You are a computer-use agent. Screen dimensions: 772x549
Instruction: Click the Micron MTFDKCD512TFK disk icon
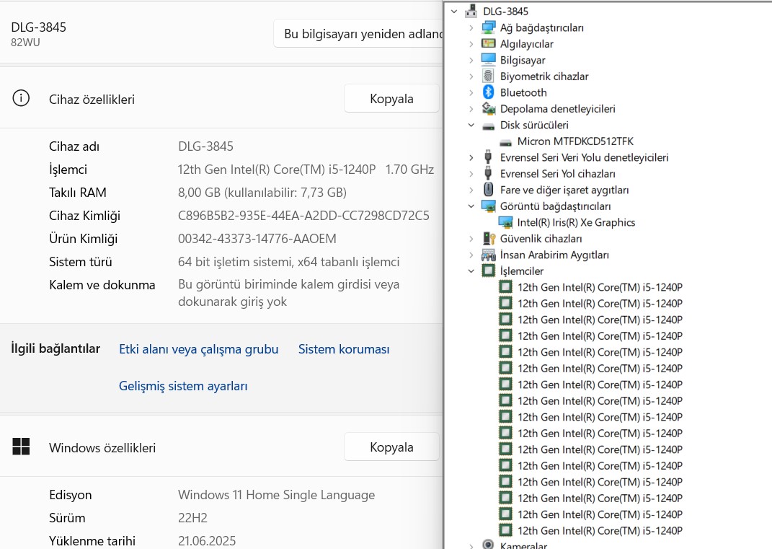[x=505, y=142]
